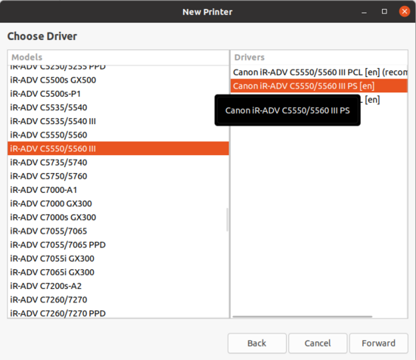Screen dimensions: 416x360
Task: Click the Back button
Action: pos(257,343)
